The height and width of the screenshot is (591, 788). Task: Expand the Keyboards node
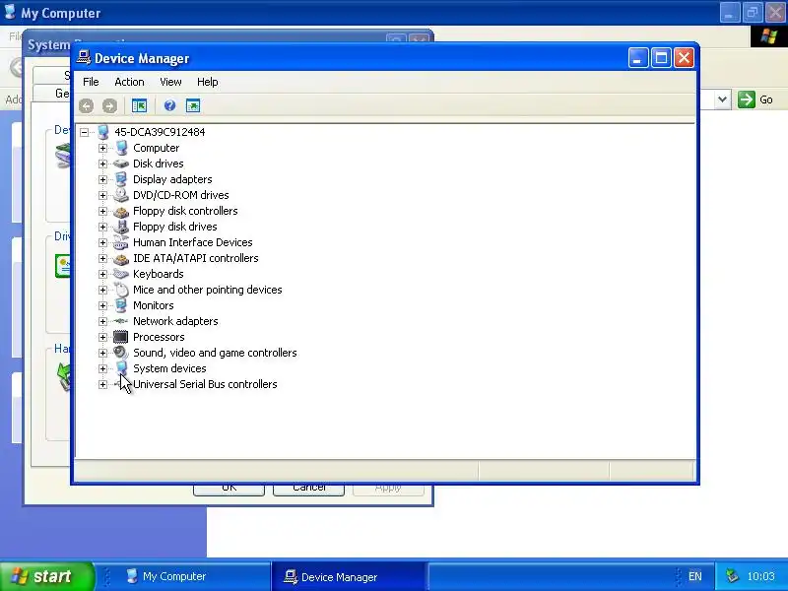(x=103, y=274)
